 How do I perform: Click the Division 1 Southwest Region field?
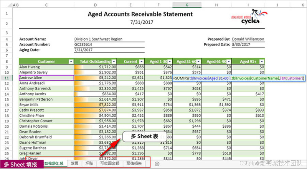pos(109,39)
